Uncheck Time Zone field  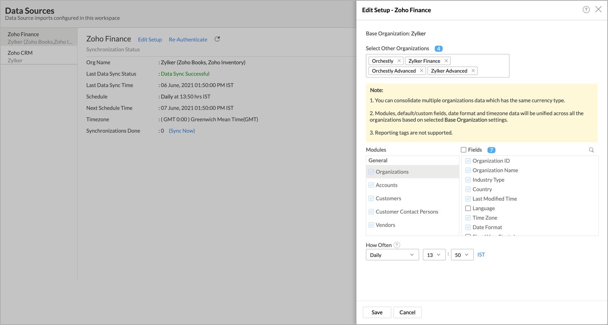coord(468,218)
